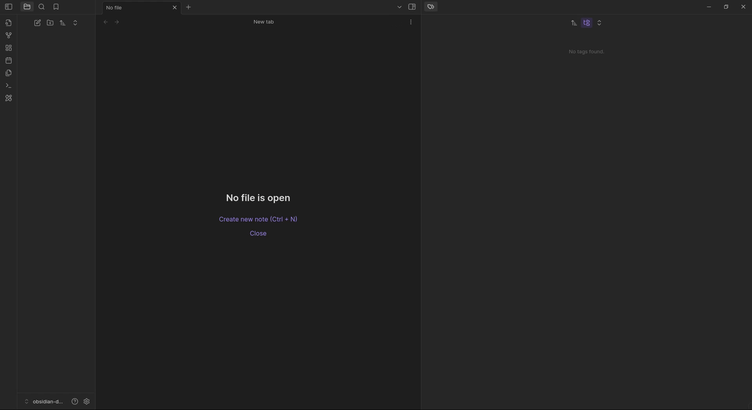The width and height of the screenshot is (752, 410).
Task: Create a new folder in the file explorer
Action: [x=50, y=23]
